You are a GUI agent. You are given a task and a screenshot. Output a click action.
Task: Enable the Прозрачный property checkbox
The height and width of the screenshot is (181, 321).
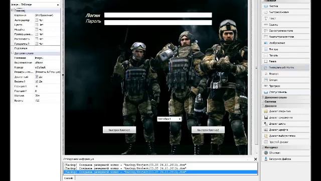tap(37, 44)
